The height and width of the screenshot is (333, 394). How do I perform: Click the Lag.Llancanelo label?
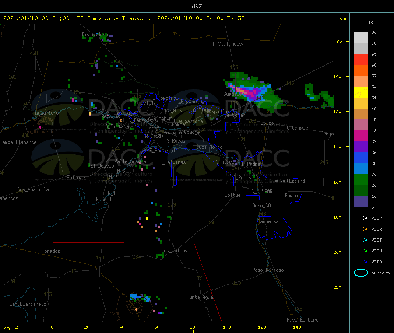click(28, 305)
